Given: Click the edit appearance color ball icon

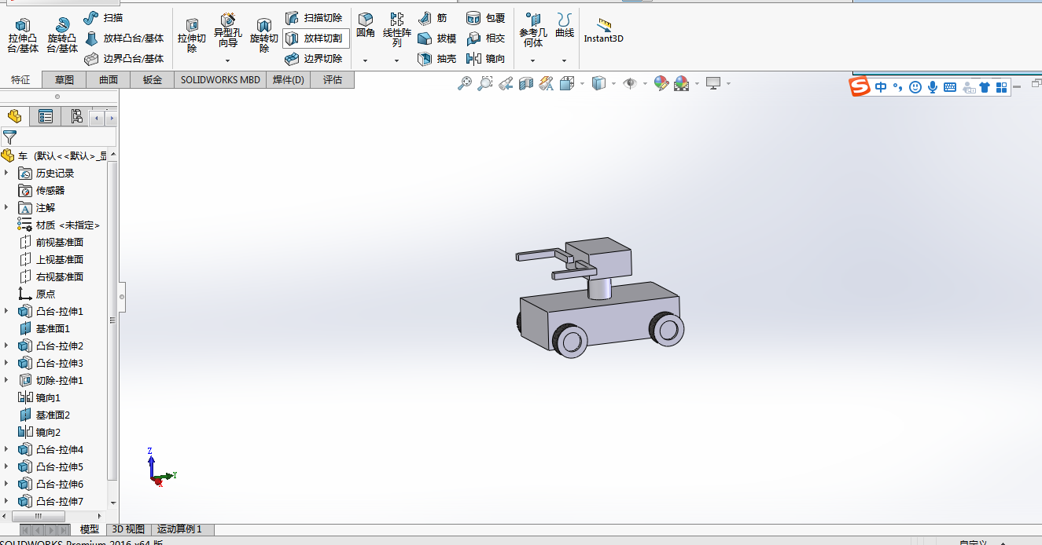Looking at the screenshot, I should click(x=661, y=83).
